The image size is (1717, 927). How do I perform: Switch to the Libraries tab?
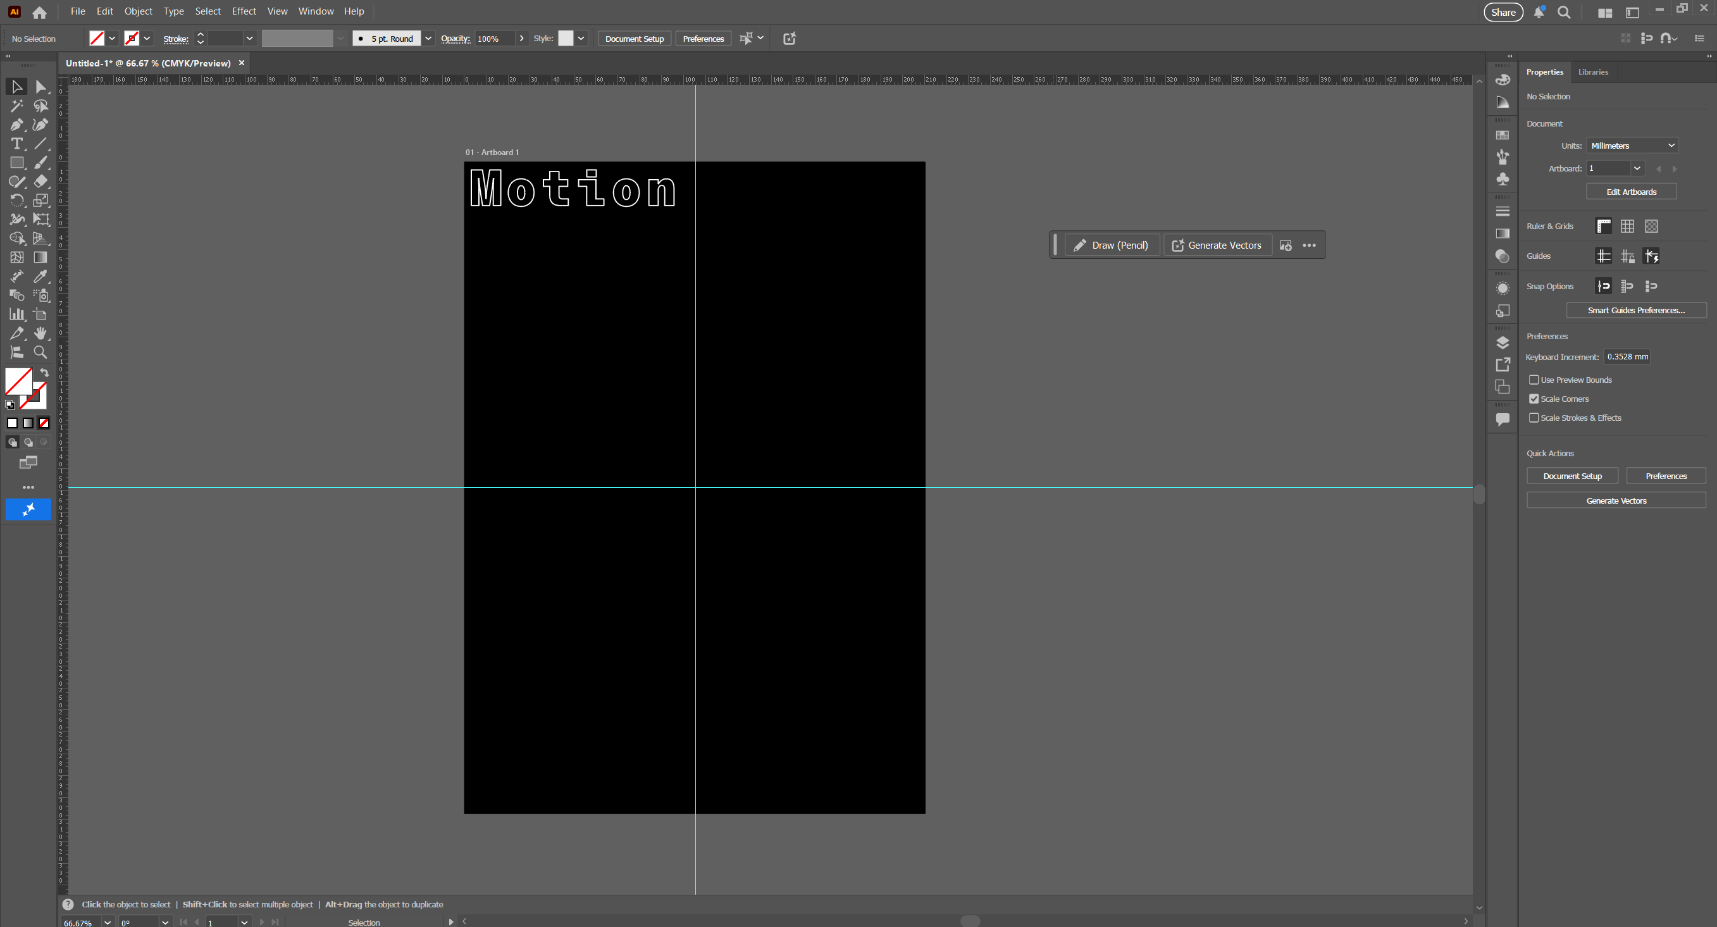pyautogui.click(x=1592, y=72)
